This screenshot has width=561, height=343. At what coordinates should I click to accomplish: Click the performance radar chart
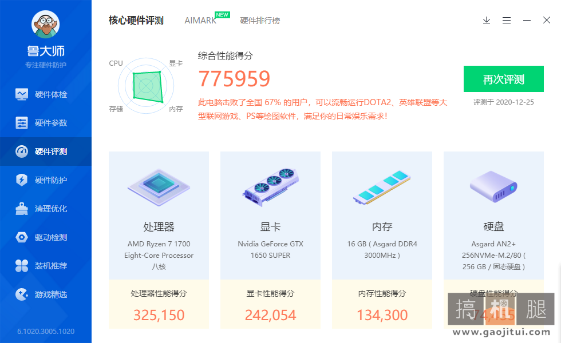pos(146,86)
